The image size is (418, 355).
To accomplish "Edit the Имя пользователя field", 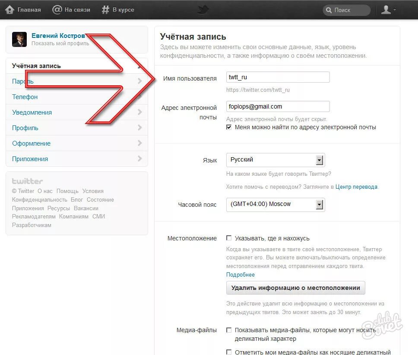I will (x=278, y=77).
